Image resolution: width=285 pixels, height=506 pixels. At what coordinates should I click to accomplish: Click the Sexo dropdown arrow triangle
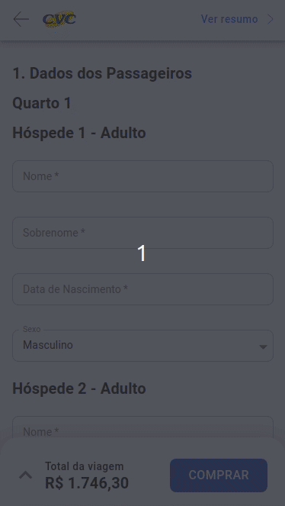[263, 347]
